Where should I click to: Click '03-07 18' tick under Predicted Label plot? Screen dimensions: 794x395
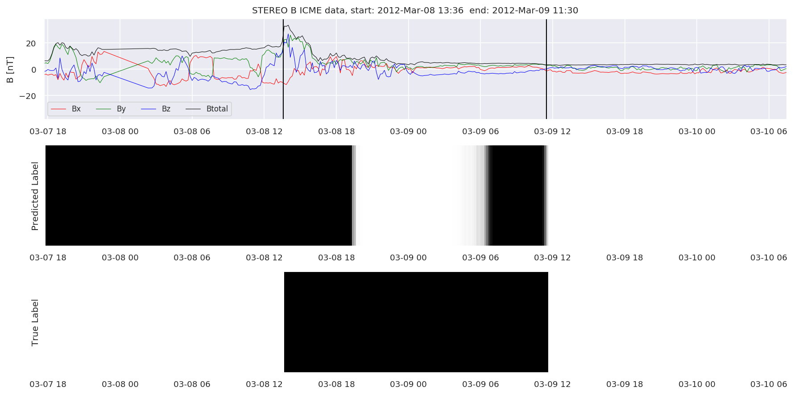click(x=48, y=258)
